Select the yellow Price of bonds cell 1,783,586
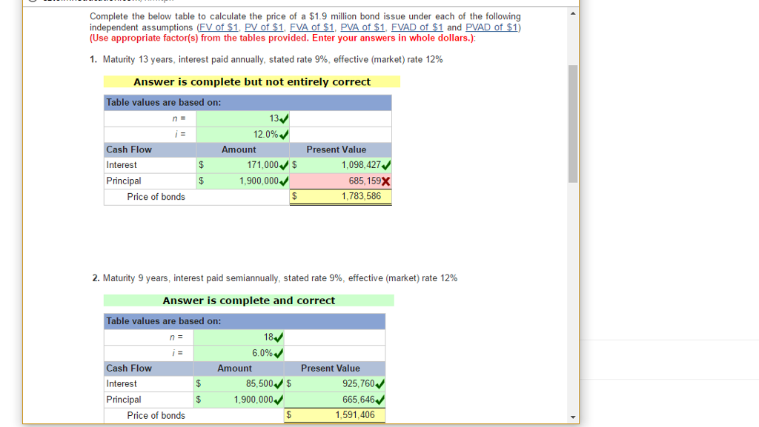 (x=340, y=196)
